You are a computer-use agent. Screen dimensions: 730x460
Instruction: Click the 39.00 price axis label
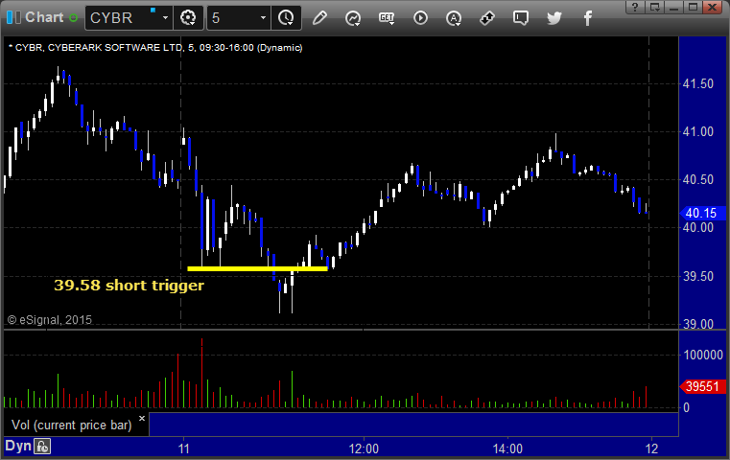point(698,324)
